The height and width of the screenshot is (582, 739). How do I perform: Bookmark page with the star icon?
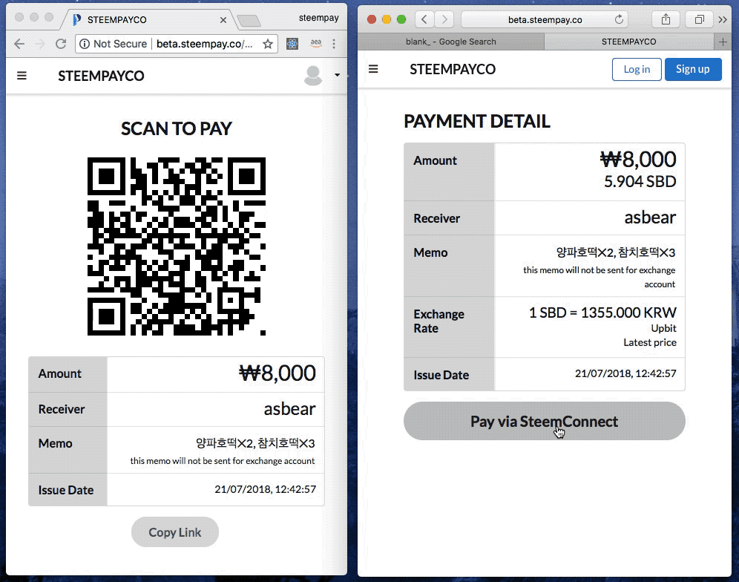(x=268, y=44)
